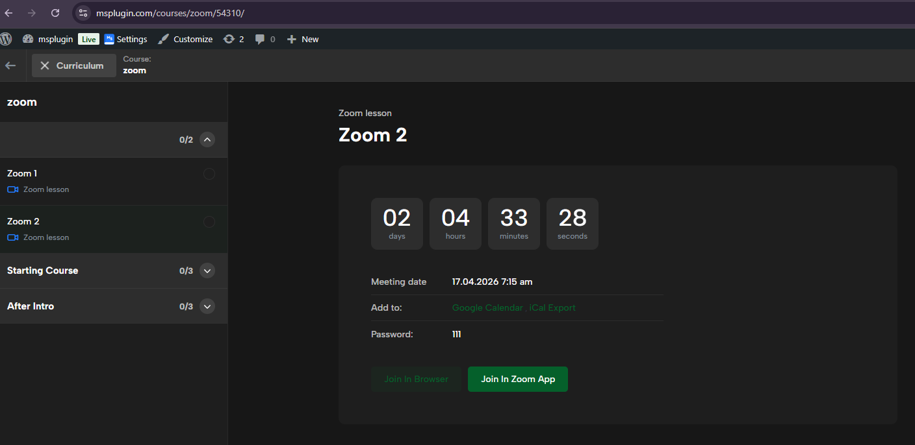Open the New content menu
Screen dimensions: 915x445
(x=303, y=39)
